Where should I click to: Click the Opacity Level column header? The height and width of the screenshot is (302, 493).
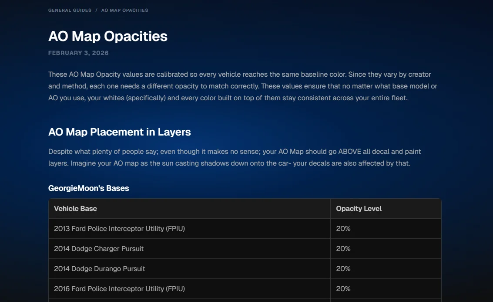point(359,209)
